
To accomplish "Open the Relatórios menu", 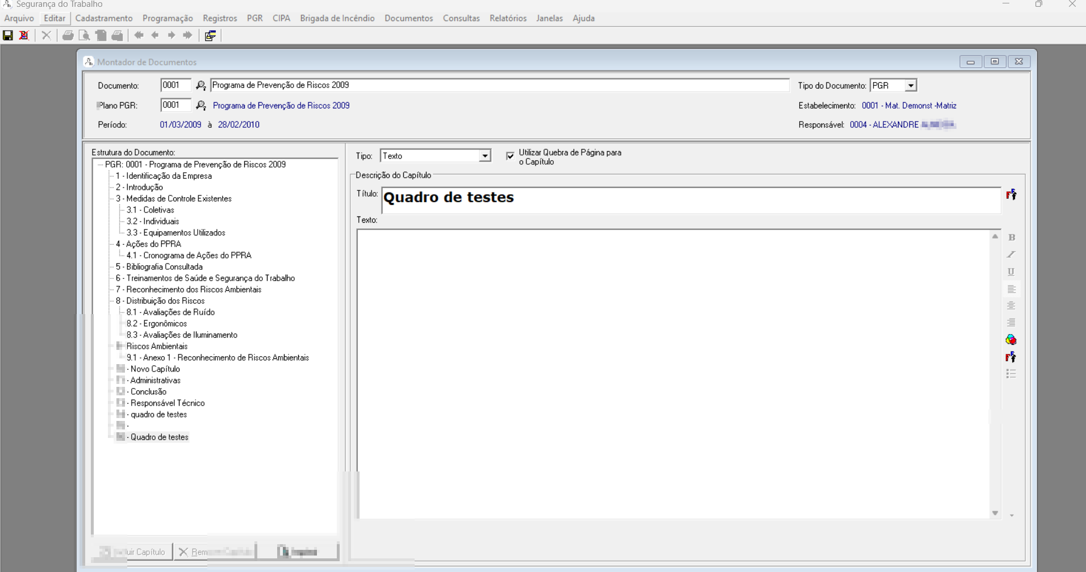I will click(507, 18).
